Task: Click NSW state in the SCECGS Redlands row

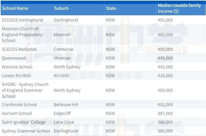Action: pos(111,49)
